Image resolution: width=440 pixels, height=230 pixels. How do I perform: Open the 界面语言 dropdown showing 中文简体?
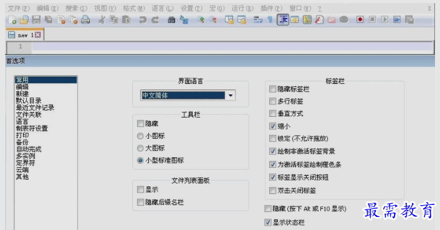pyautogui.click(x=188, y=95)
